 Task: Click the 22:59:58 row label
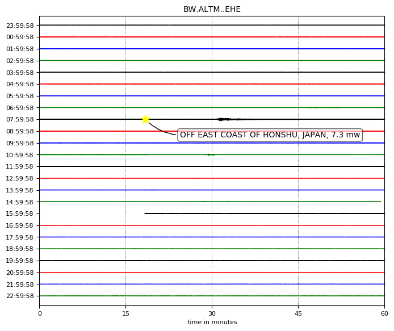[x=20, y=296]
